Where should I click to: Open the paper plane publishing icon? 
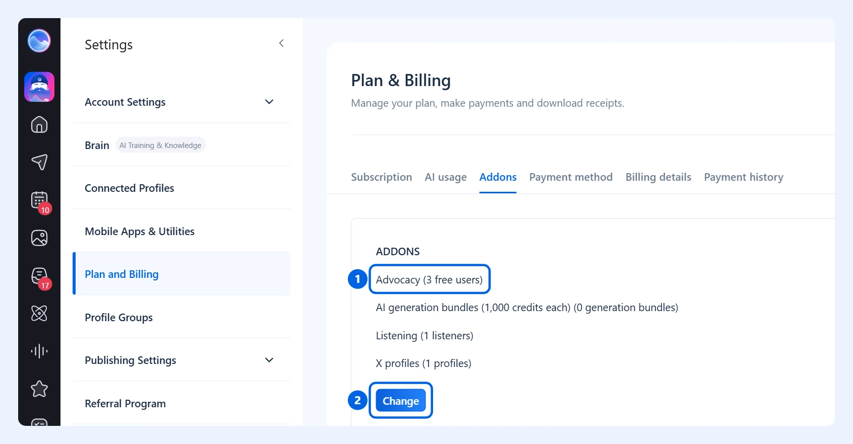[x=39, y=162]
